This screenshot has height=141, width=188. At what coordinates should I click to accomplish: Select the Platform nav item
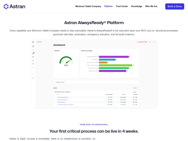click(x=108, y=6)
